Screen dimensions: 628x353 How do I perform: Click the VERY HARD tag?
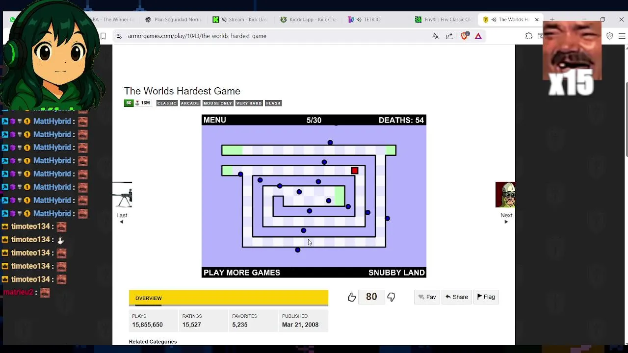coord(249,103)
